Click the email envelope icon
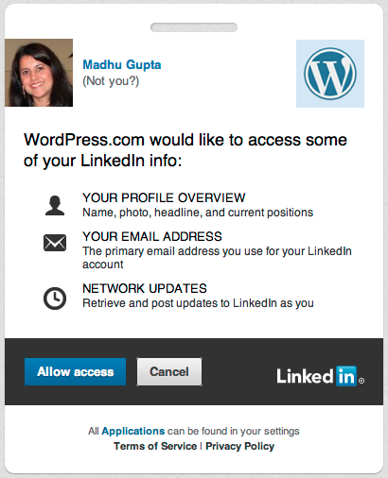Viewport: 388px width, 478px height. (55, 243)
